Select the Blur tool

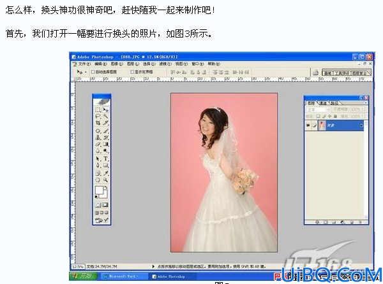click(98, 152)
